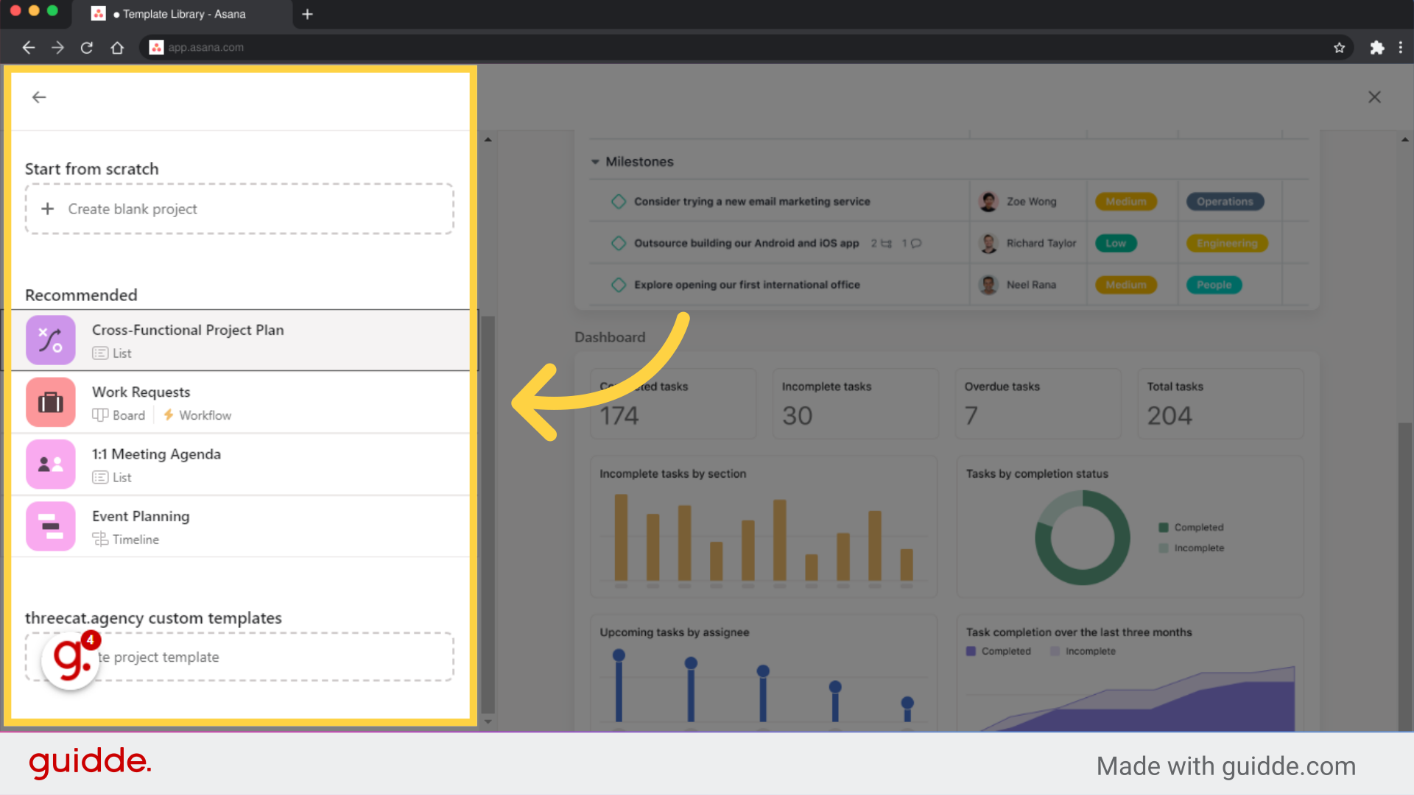Screen dimensions: 1414x795
Task: Open the Incomplete tasks card showing 30
Action: pyautogui.click(x=856, y=404)
